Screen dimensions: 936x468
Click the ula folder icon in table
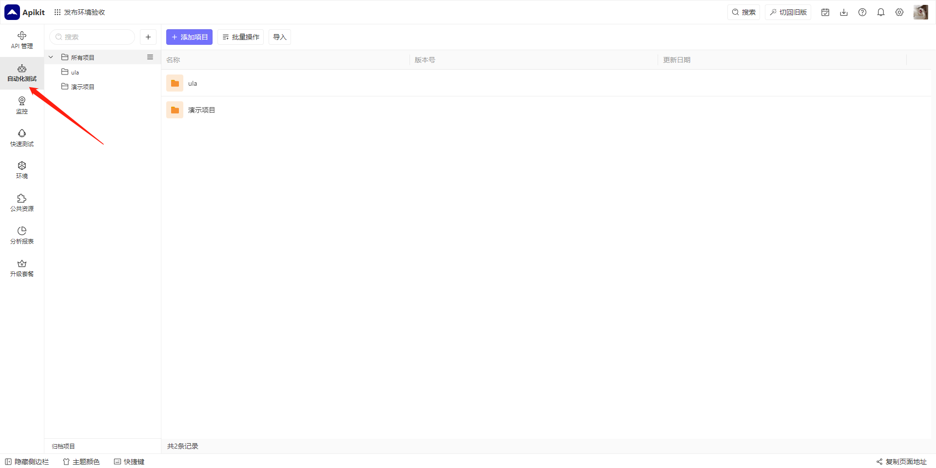pyautogui.click(x=175, y=83)
